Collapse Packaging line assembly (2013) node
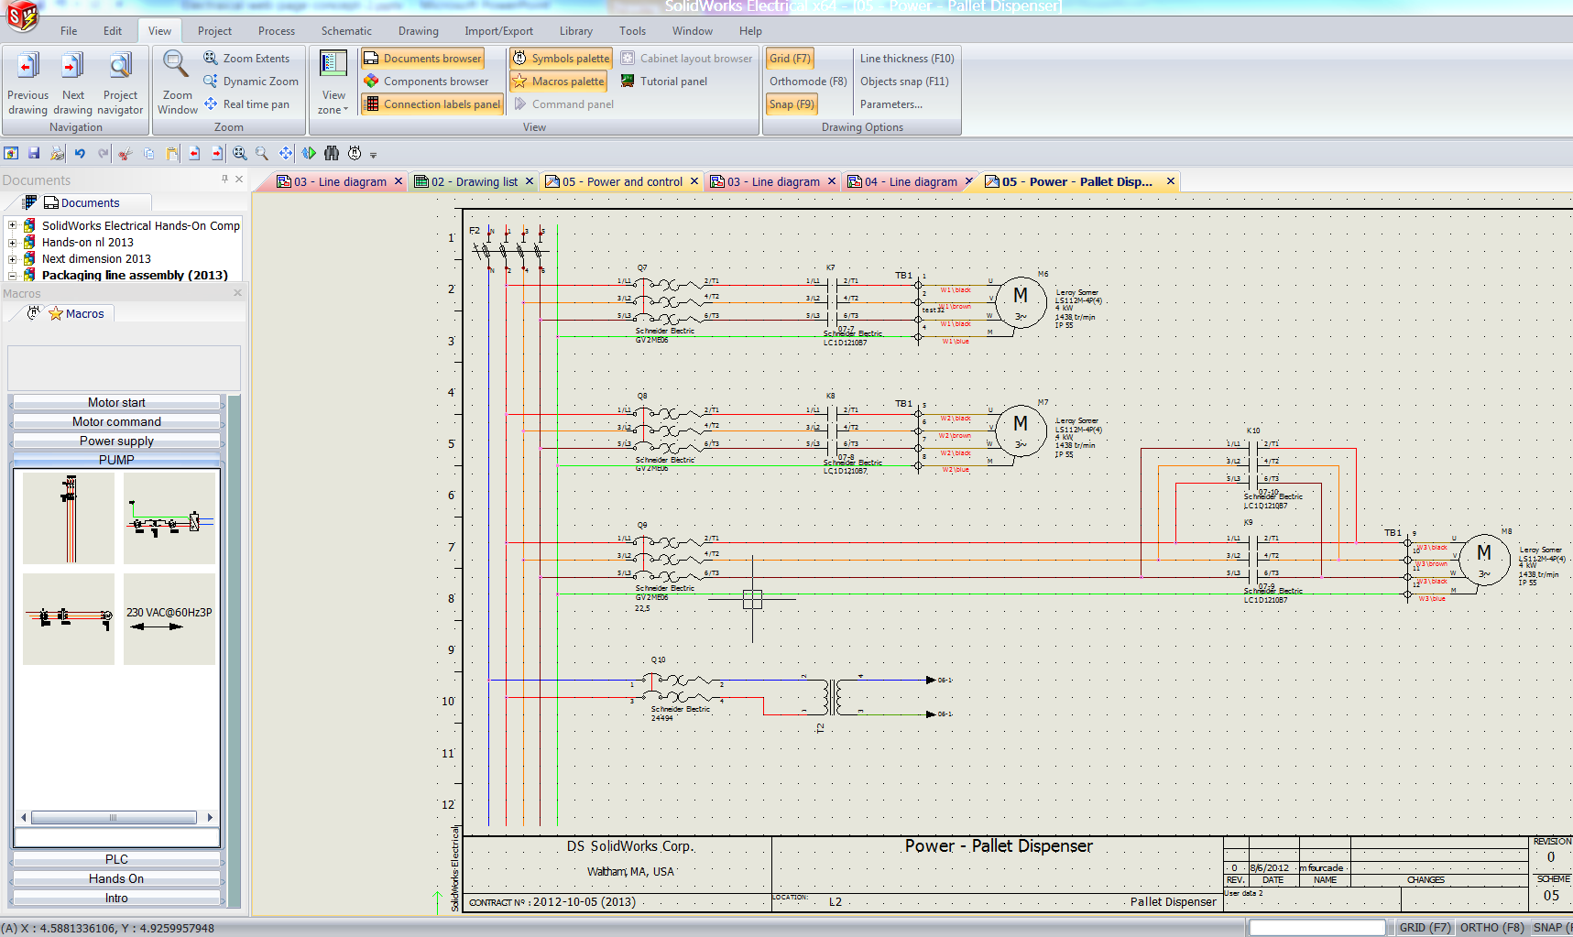1573x937 pixels. coord(12,275)
